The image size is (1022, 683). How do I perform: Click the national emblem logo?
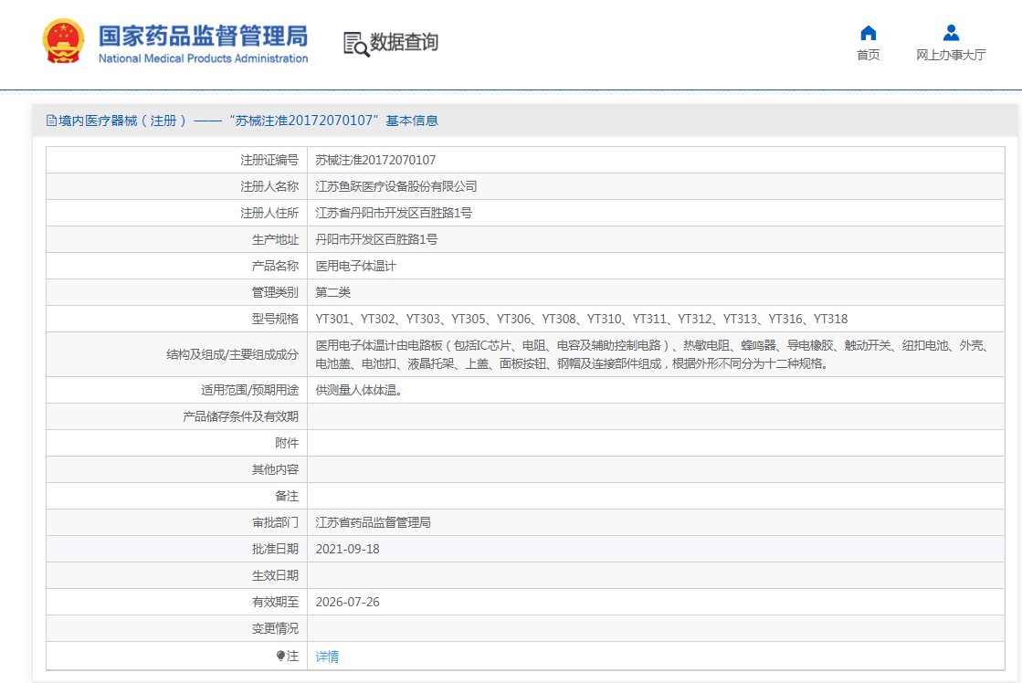click(64, 42)
